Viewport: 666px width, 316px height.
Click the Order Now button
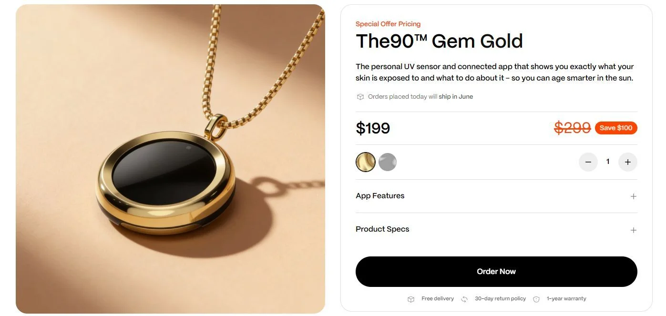(x=496, y=272)
